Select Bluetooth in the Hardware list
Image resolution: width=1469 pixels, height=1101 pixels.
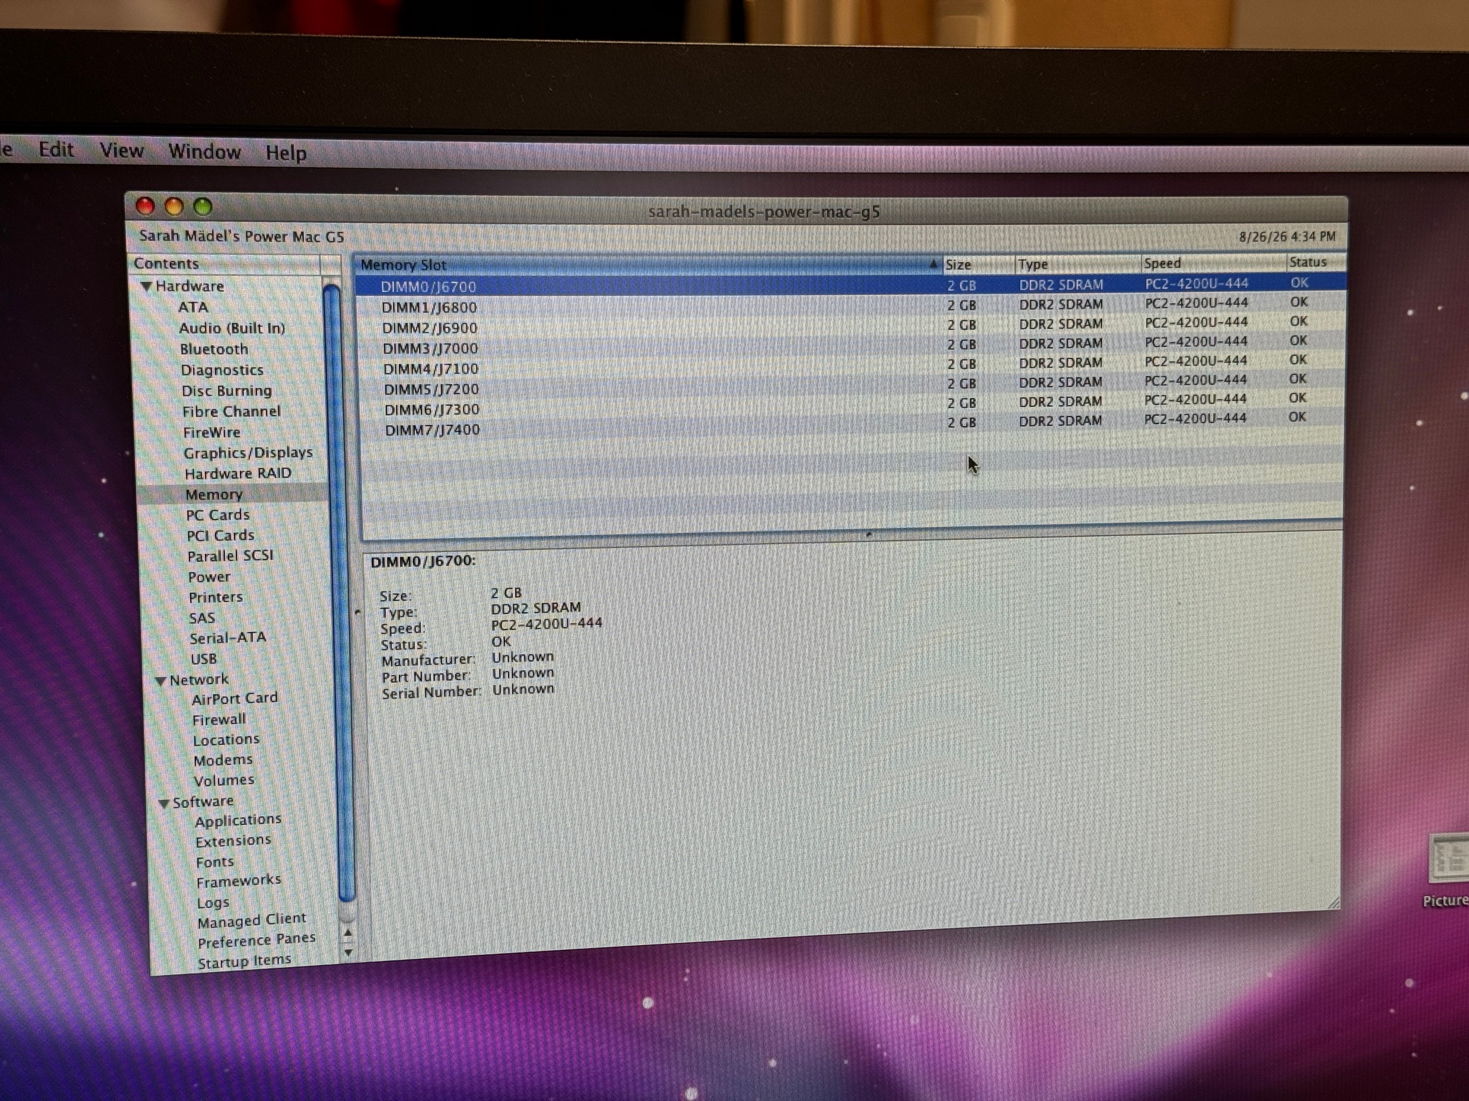[x=214, y=349]
